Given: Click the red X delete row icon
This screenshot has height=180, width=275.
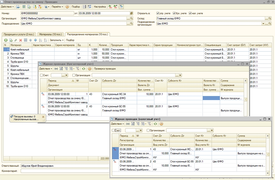Looking at the screenshot, I should (x=20, y=40).
